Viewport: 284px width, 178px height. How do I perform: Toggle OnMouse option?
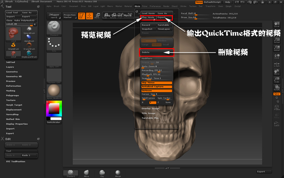157,91
